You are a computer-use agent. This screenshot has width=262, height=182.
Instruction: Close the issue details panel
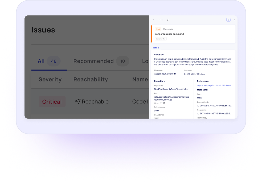pos(235,20)
